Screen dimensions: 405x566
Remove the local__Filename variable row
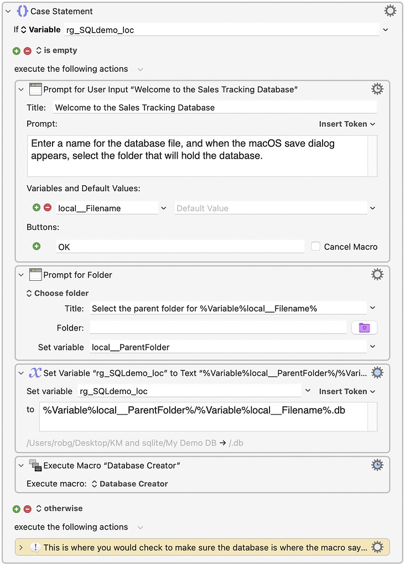pyautogui.click(x=48, y=208)
